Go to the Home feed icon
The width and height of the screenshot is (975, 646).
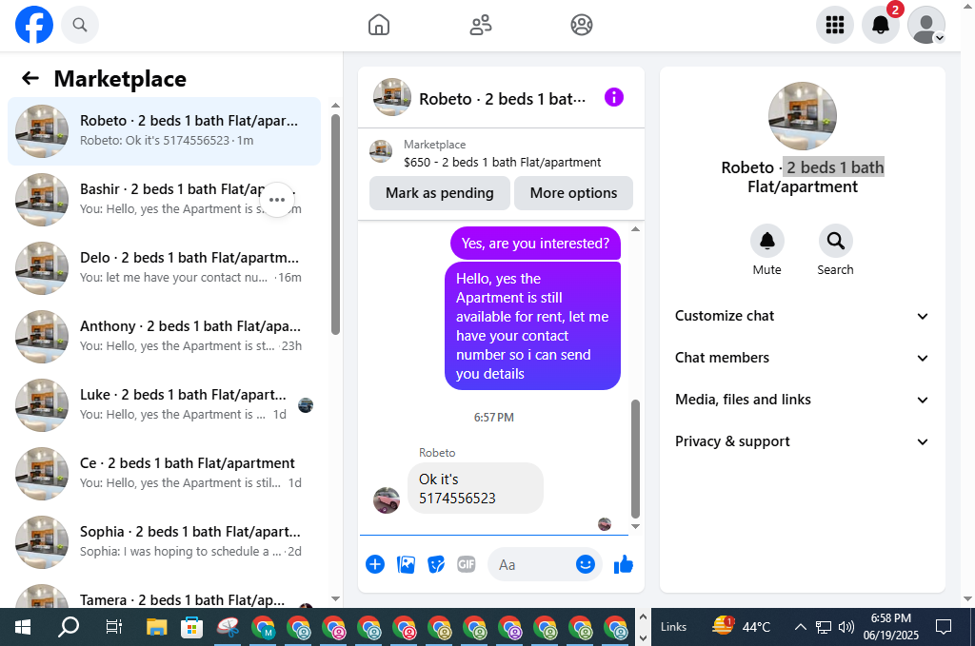point(379,25)
